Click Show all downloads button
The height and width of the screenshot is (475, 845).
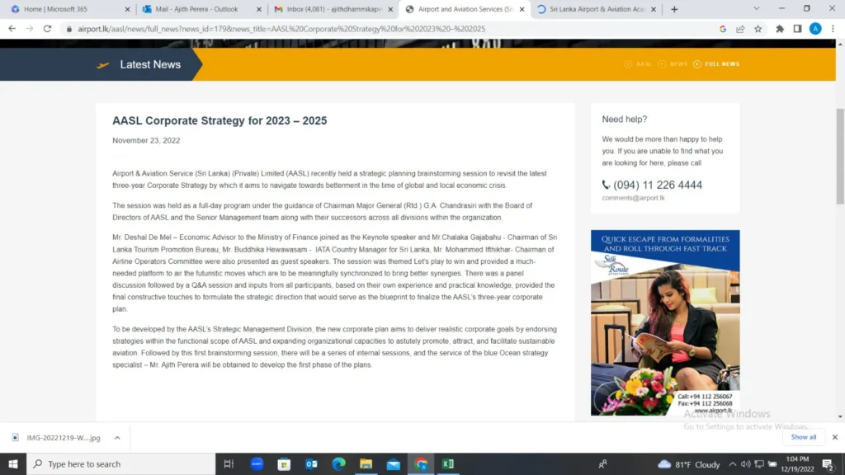[803, 437]
